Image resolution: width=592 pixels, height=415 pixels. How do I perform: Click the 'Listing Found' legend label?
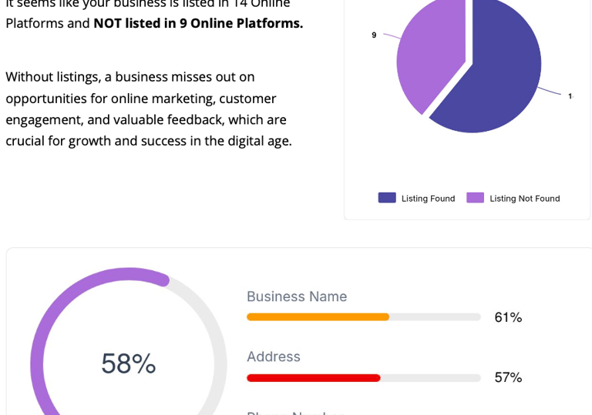428,199
